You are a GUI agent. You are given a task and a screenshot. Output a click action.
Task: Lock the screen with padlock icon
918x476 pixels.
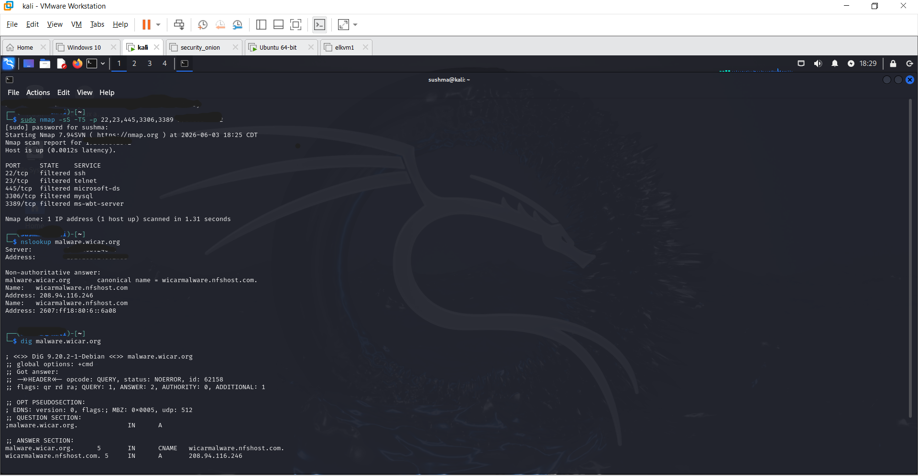(x=893, y=63)
